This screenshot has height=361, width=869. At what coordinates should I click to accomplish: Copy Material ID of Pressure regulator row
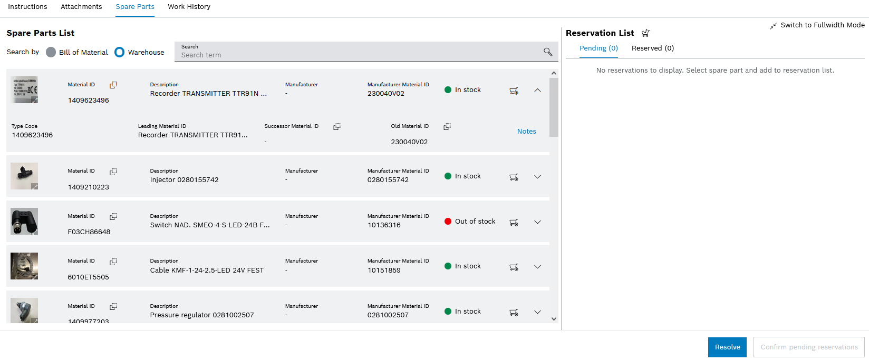(x=113, y=306)
